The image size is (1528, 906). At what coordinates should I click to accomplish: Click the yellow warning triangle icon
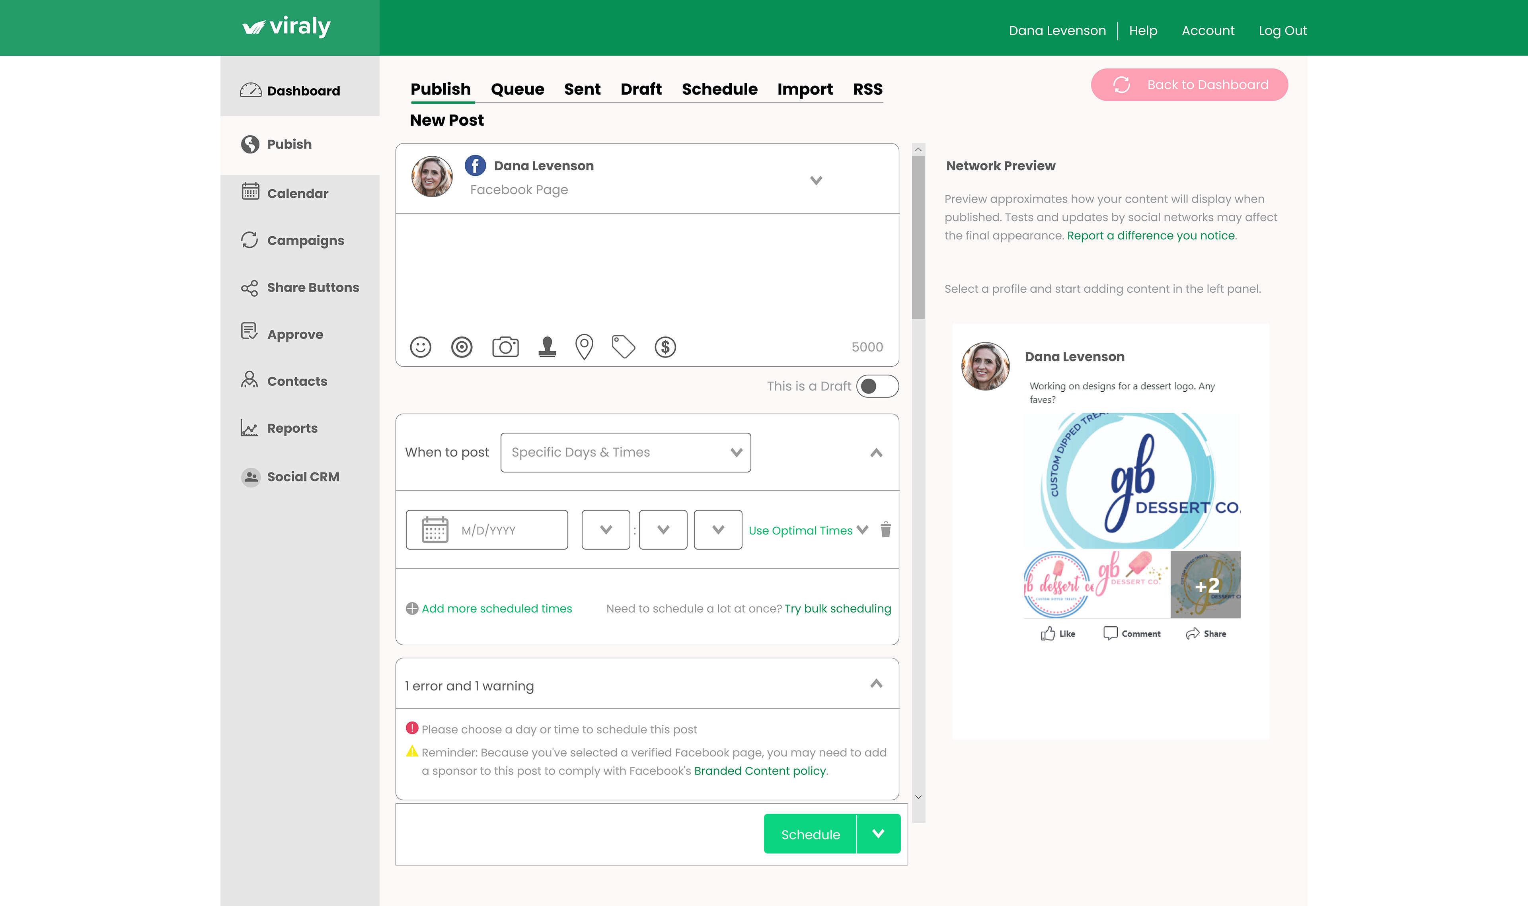coord(412,752)
